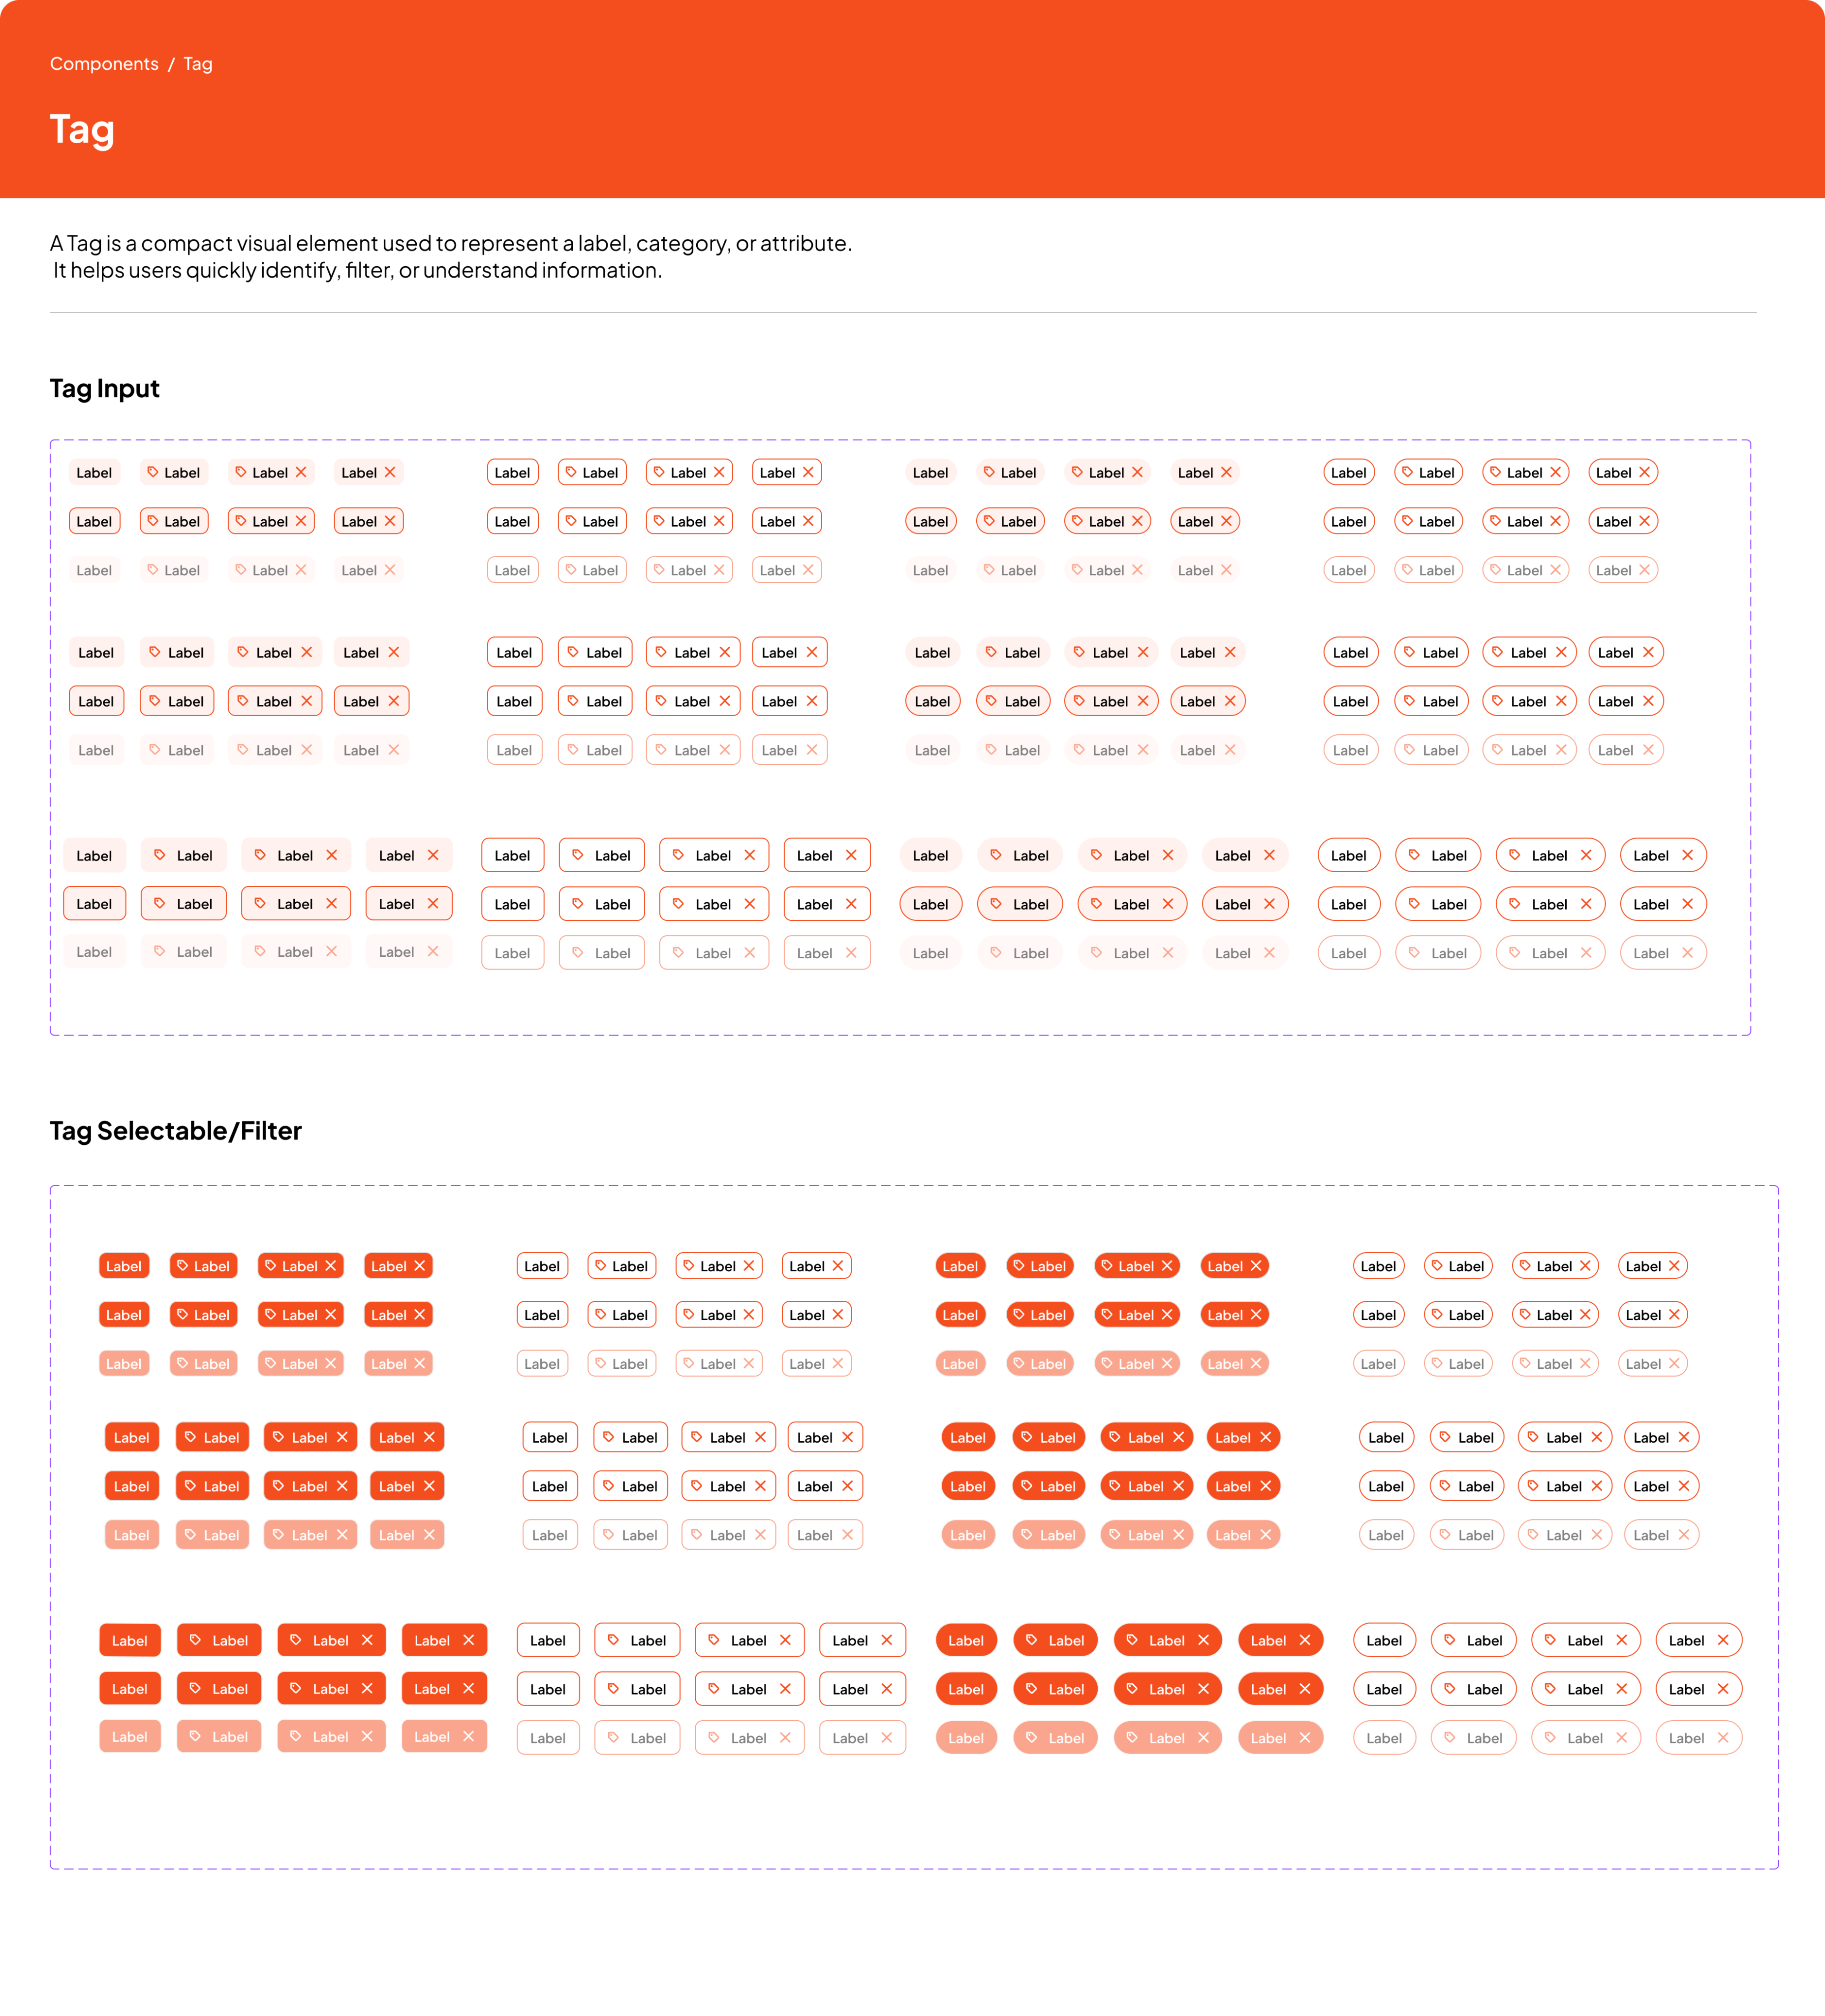Click the Tag Selectable/Filter section heading

click(176, 1130)
